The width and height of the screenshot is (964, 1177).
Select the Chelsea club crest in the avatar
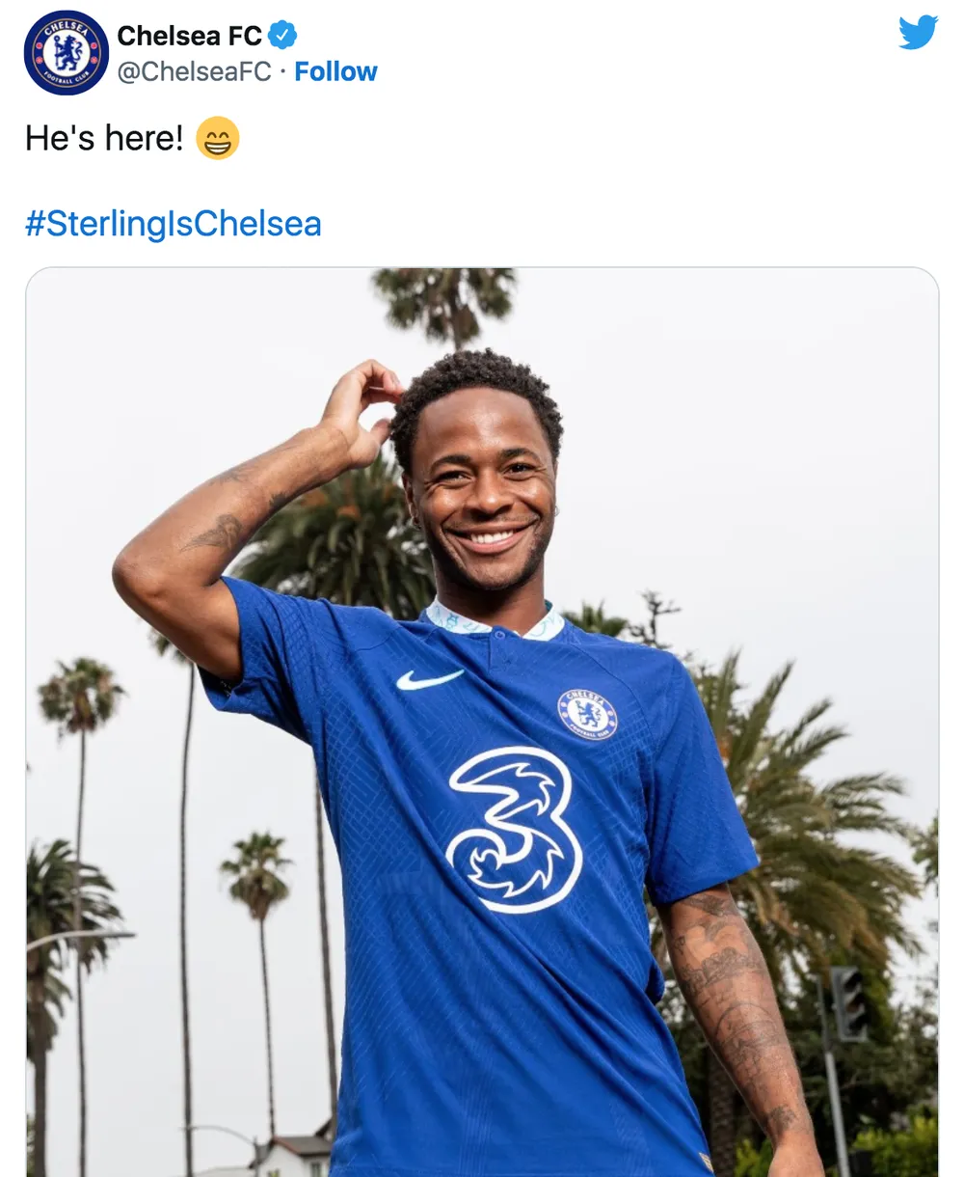coord(65,51)
